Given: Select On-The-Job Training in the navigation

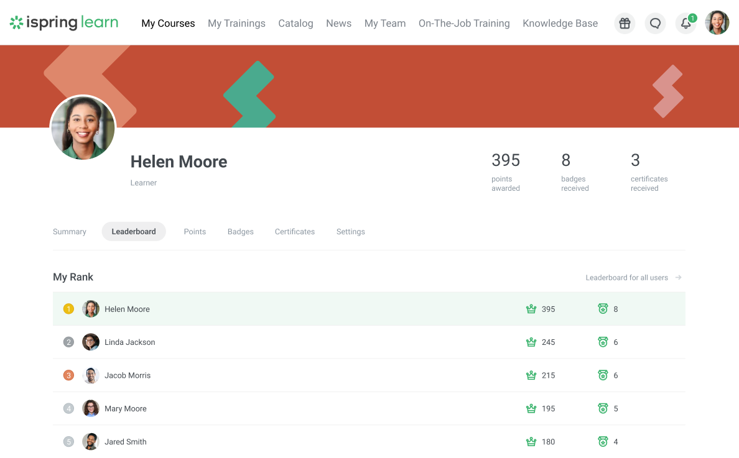Looking at the screenshot, I should pos(464,23).
